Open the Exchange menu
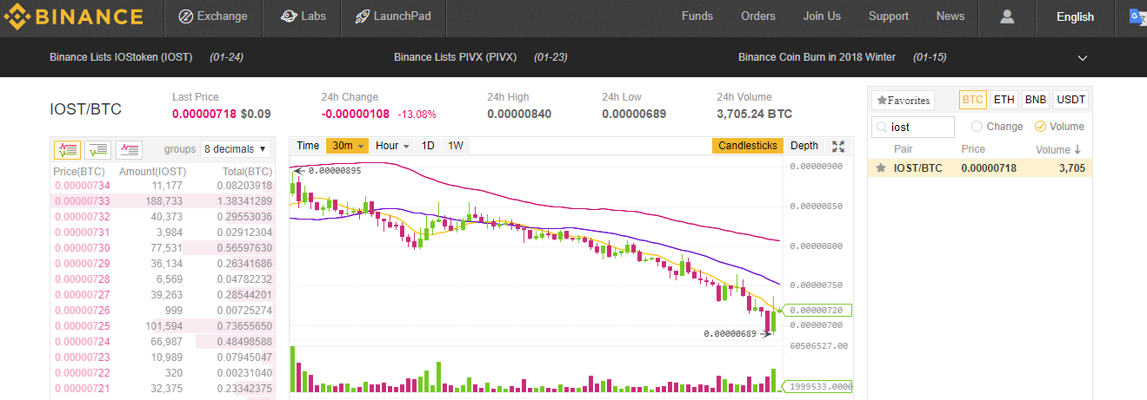The width and height of the screenshot is (1147, 400). coord(212,16)
